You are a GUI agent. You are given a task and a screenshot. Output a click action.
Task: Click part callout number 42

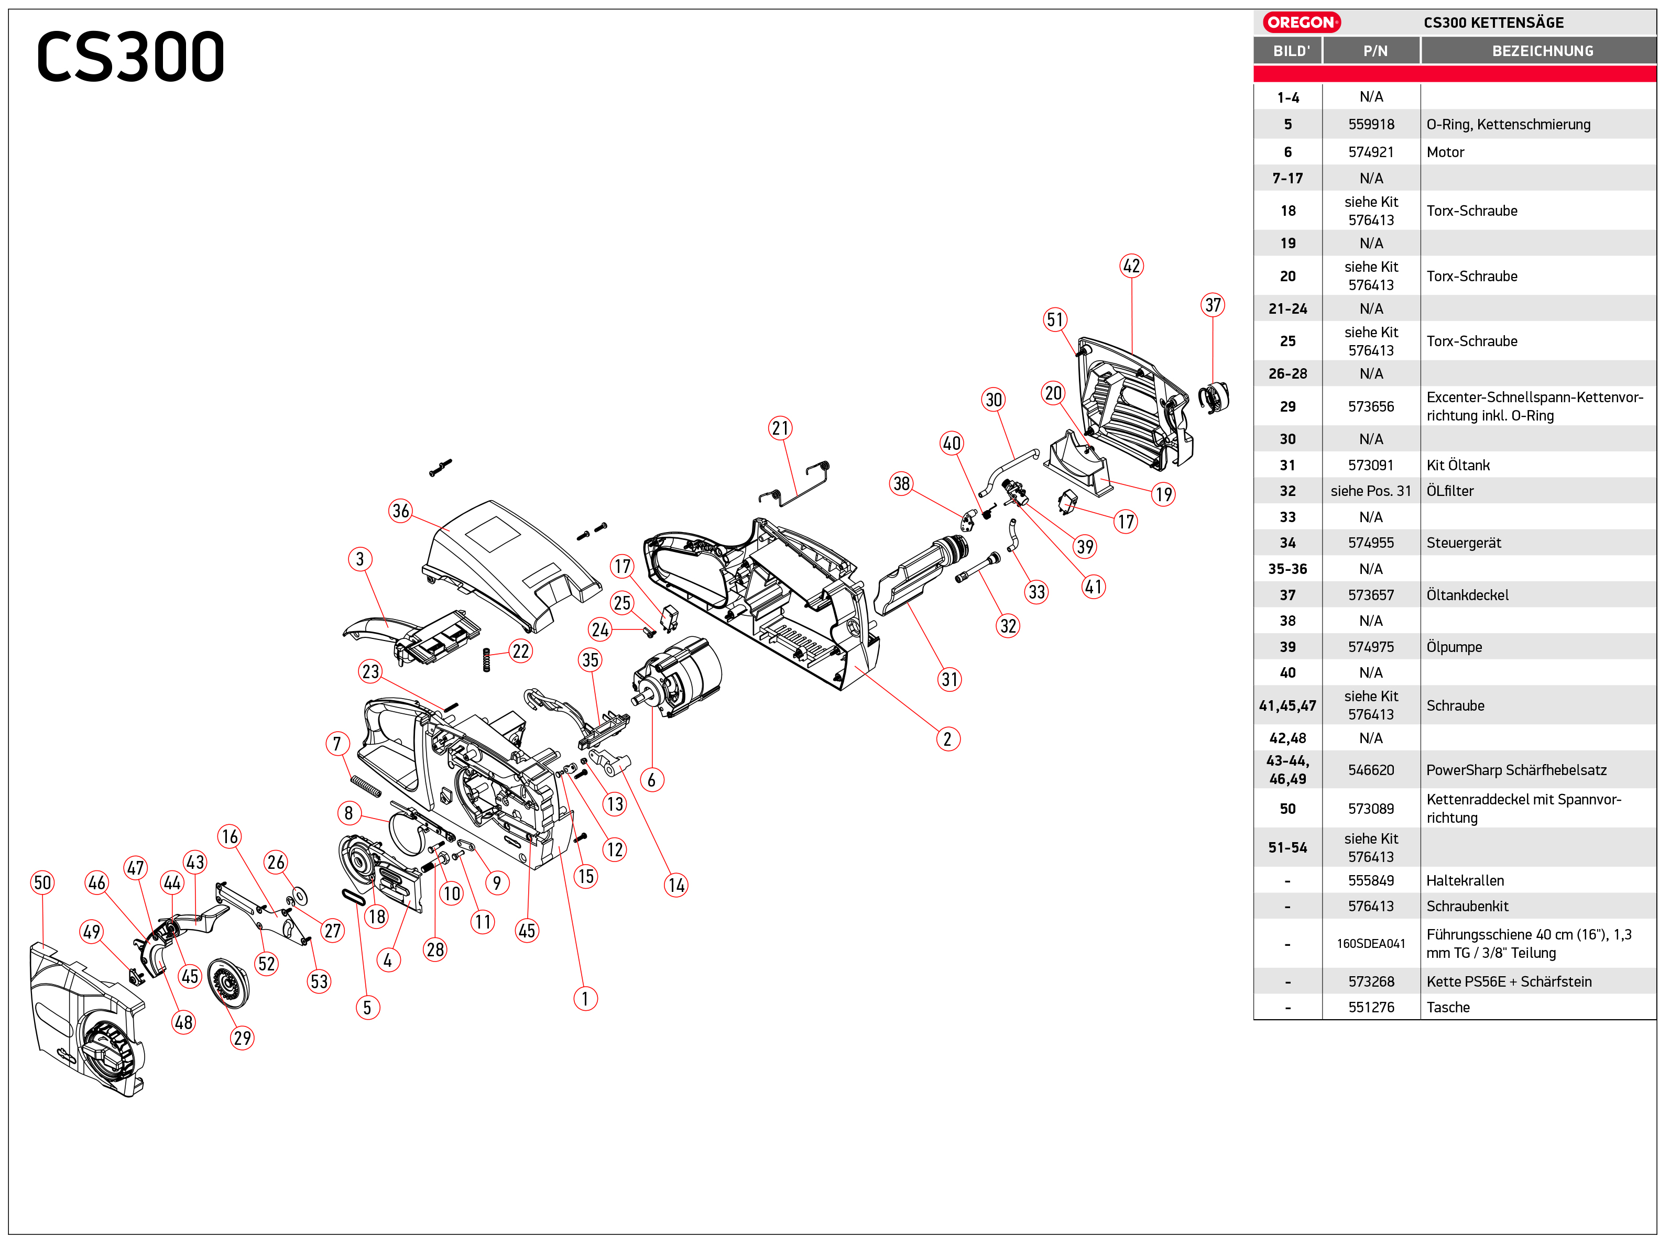pos(1131,266)
